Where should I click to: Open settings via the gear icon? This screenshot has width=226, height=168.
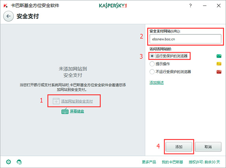(x=9, y=162)
